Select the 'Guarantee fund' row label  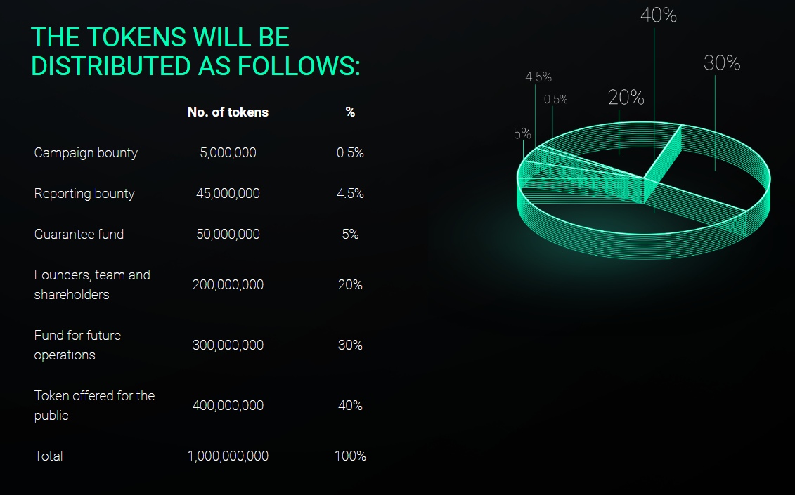coord(79,234)
